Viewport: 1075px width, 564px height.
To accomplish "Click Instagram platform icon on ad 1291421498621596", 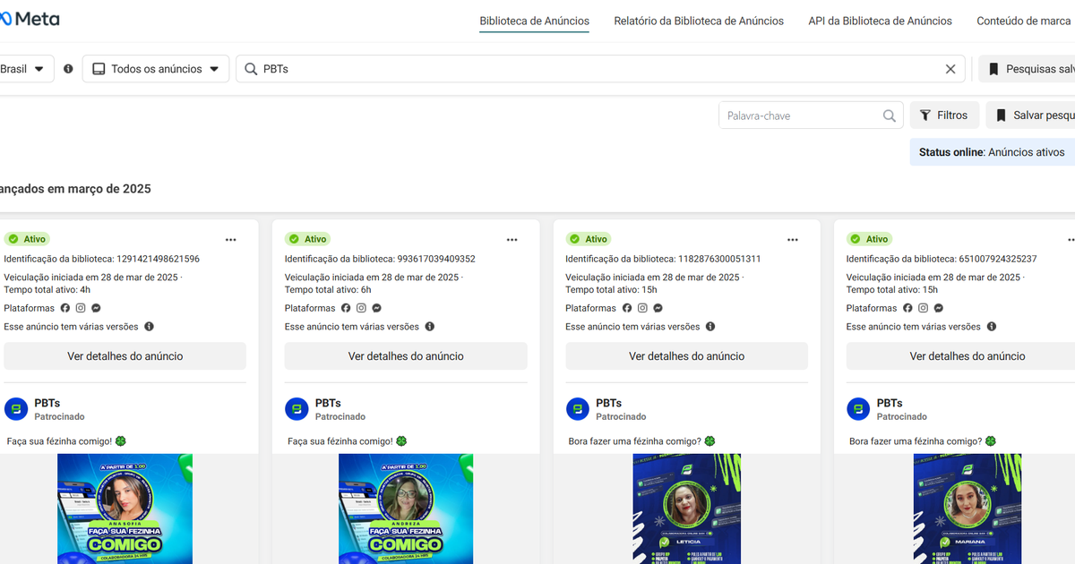I will (x=81, y=308).
